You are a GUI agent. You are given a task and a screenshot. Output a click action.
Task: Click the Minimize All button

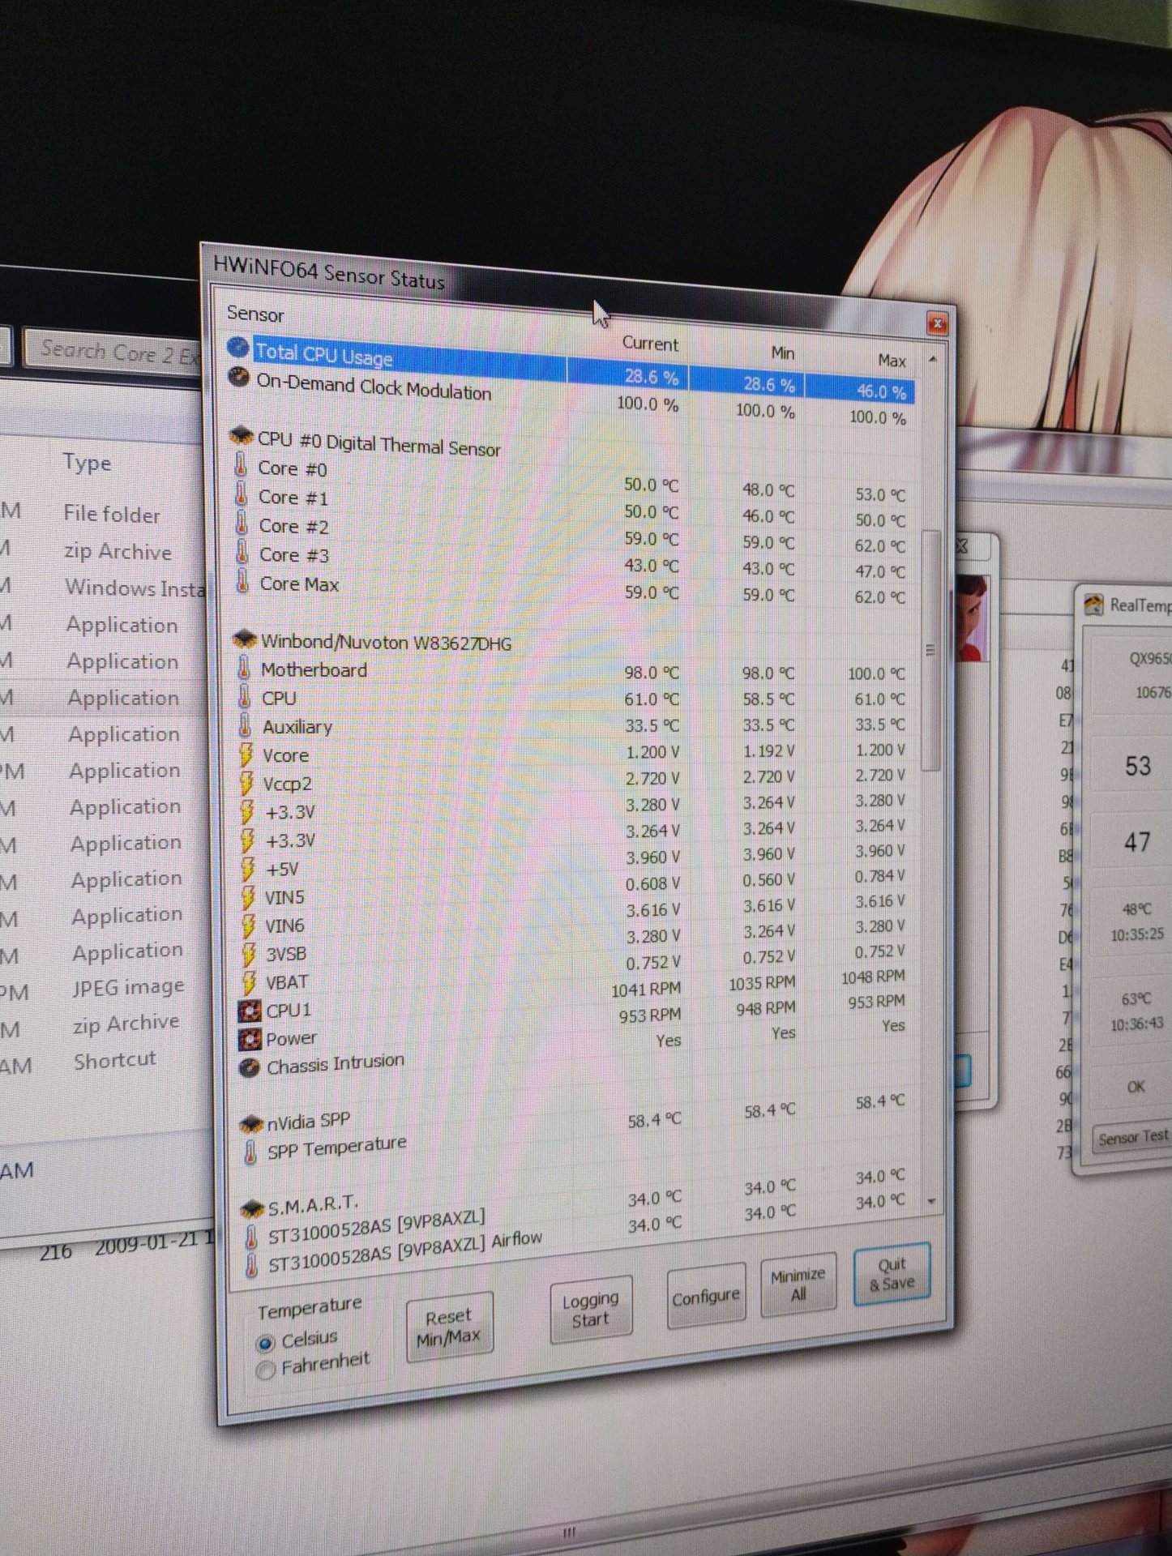798,1285
